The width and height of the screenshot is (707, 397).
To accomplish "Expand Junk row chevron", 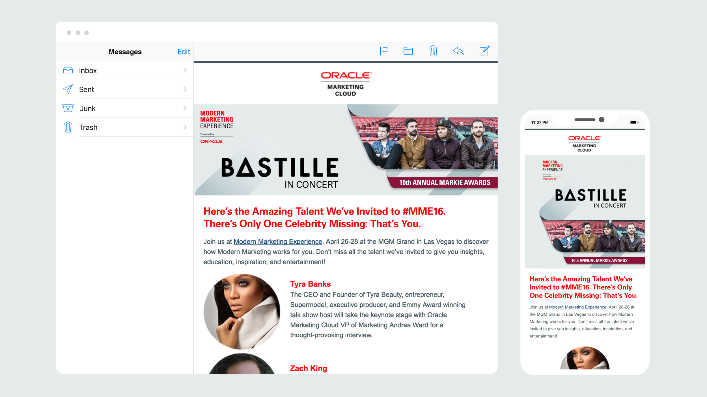I will click(185, 108).
